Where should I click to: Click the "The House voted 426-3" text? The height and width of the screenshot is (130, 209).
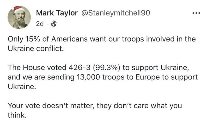(48, 68)
